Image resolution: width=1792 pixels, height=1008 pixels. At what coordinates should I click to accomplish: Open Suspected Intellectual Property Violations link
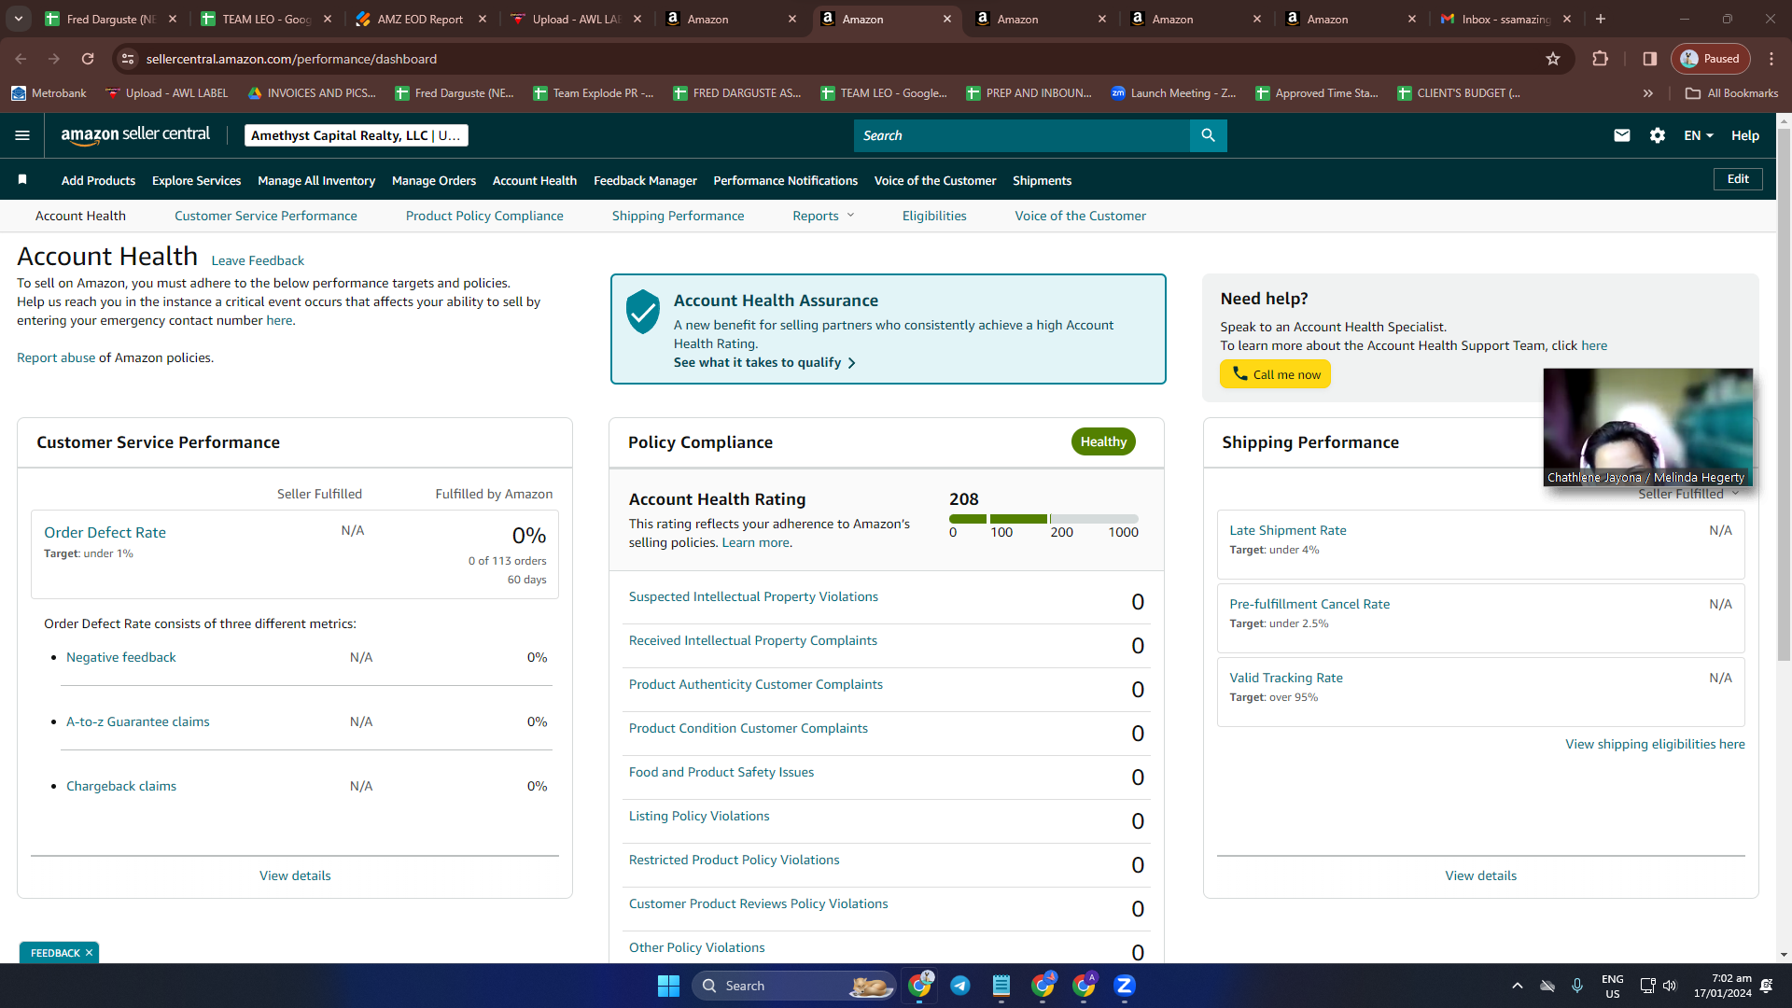point(753,596)
